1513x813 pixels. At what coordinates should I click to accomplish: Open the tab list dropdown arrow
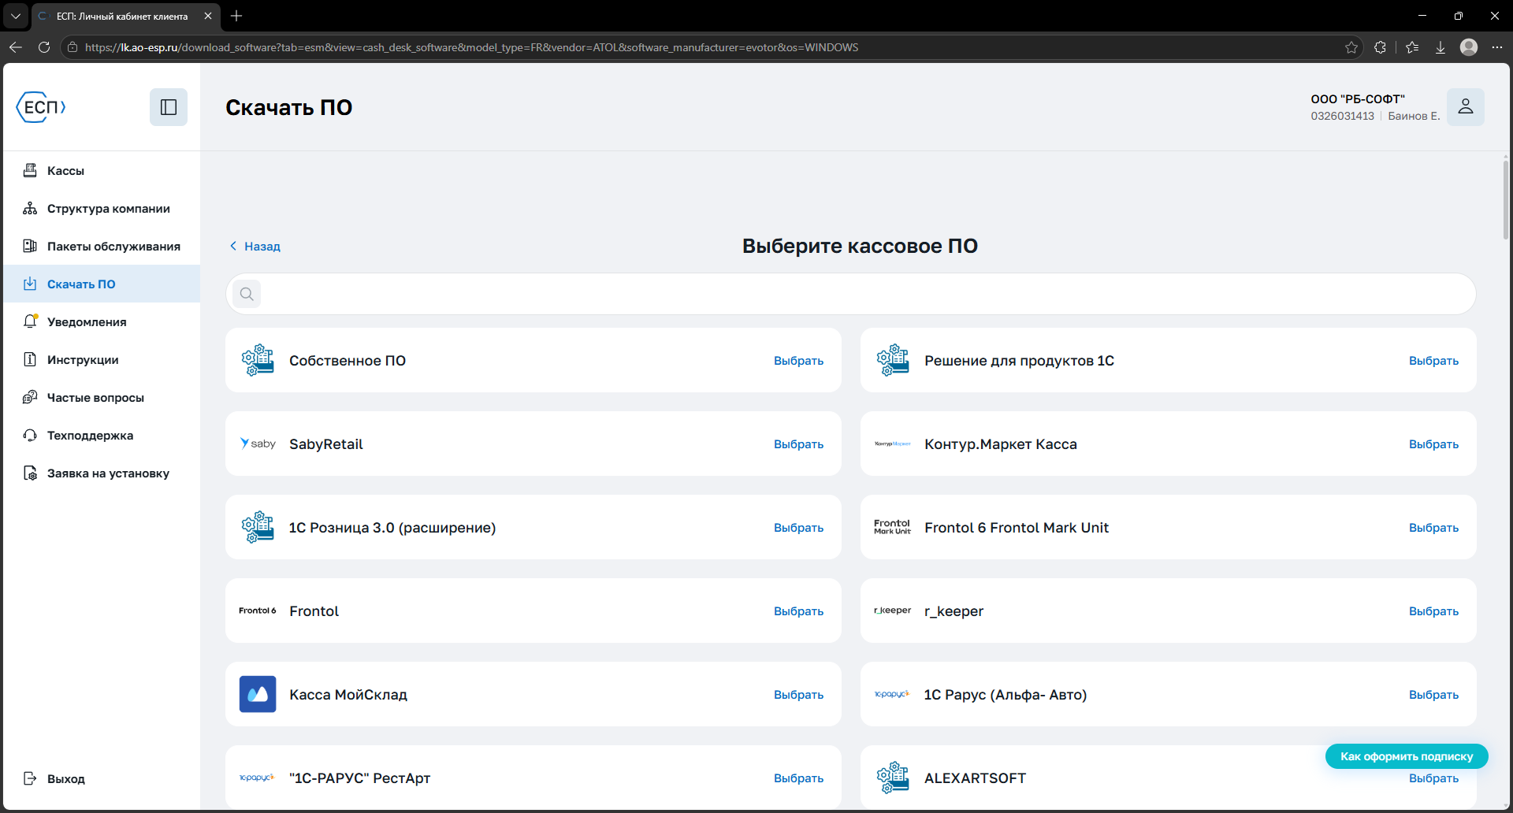(x=16, y=16)
